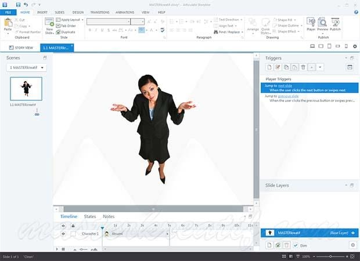Expand the Preview dropdown arrow
Screen dimensions: 360x261
pyautogui.click(x=323, y=33)
